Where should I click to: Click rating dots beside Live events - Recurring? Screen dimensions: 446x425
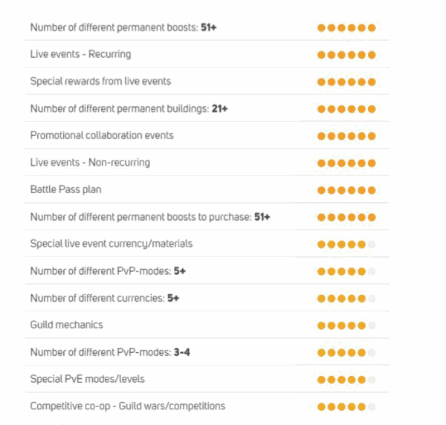pos(346,55)
